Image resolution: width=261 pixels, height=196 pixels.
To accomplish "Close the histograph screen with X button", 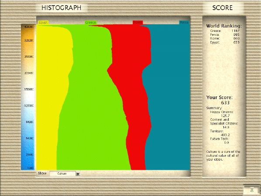I will click(x=251, y=189).
